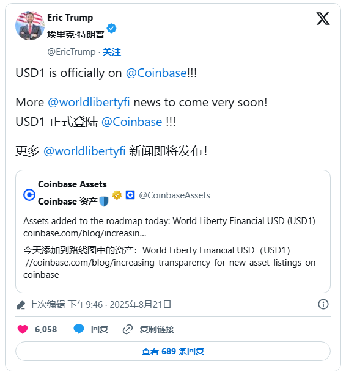Click Eric Trump's blue verified badge
Screen dimensions: 346x375
(x=111, y=29)
